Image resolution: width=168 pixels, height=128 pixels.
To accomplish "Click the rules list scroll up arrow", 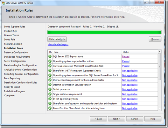I will click(160, 52).
